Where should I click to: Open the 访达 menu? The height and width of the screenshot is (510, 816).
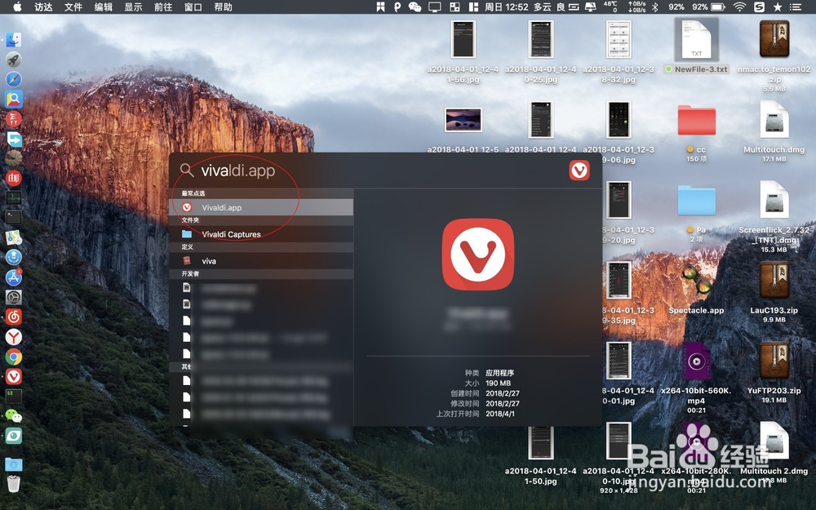click(43, 7)
